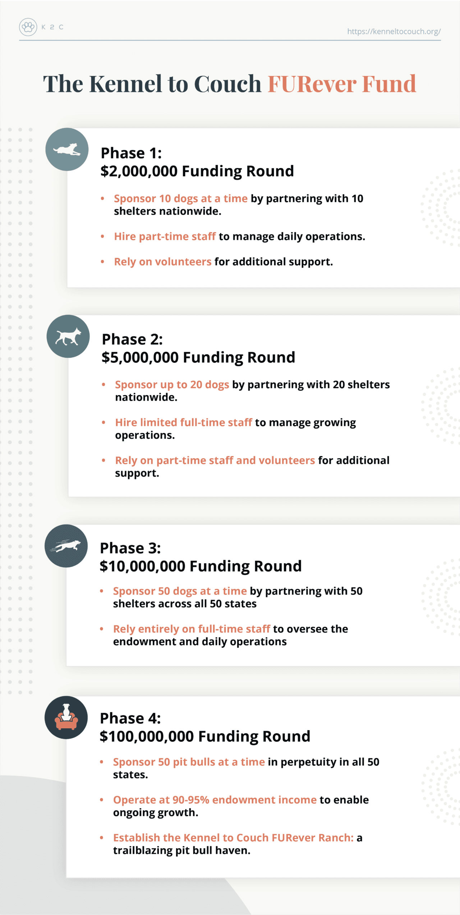Click 'Establish the Kennel to Couch FURever Ranch'
460x915 pixels.
pyautogui.click(x=233, y=837)
